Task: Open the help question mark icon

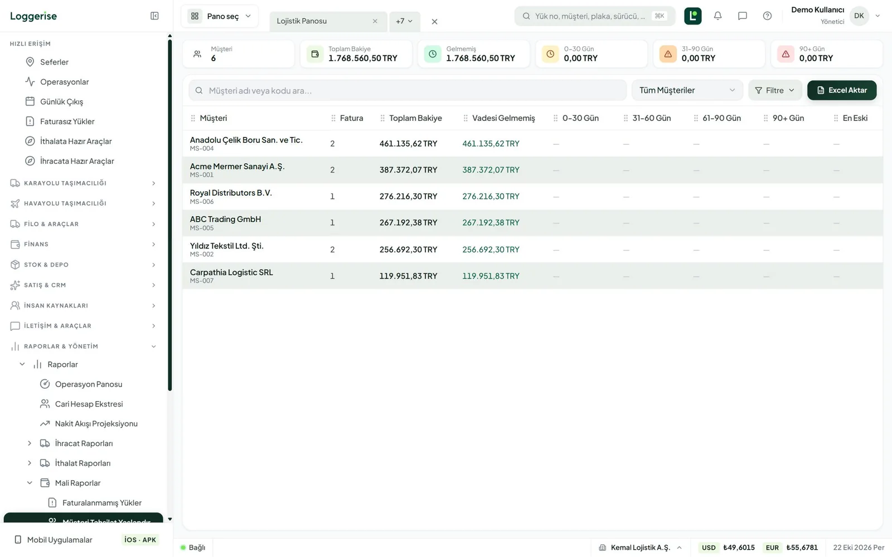Action: click(x=767, y=16)
